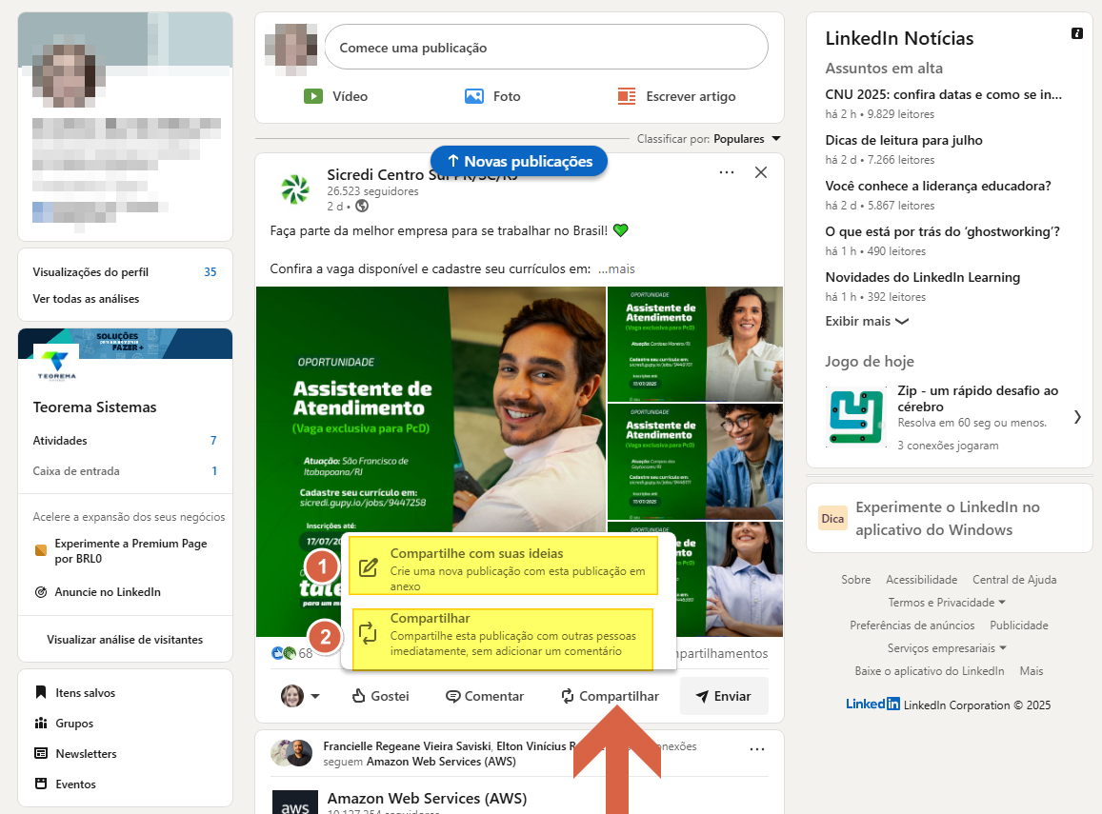Click the Anuncie no LinkedIn target icon
Screen dimensions: 1102x814
41,592
